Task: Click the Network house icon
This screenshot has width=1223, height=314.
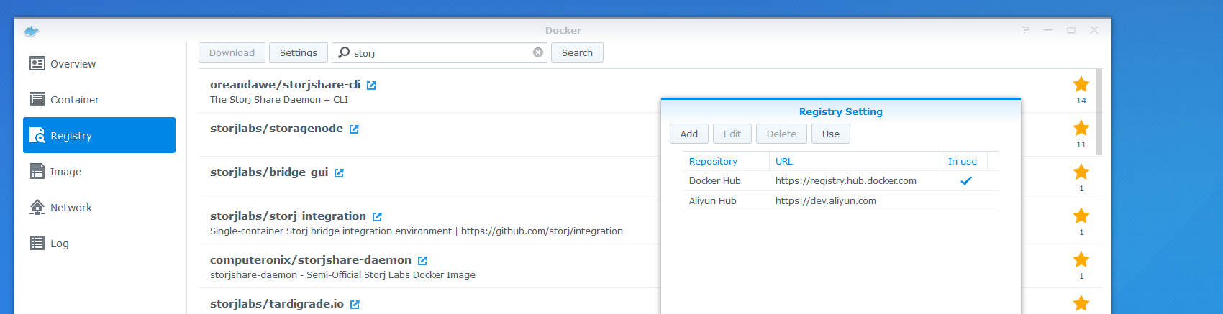Action: coord(37,207)
